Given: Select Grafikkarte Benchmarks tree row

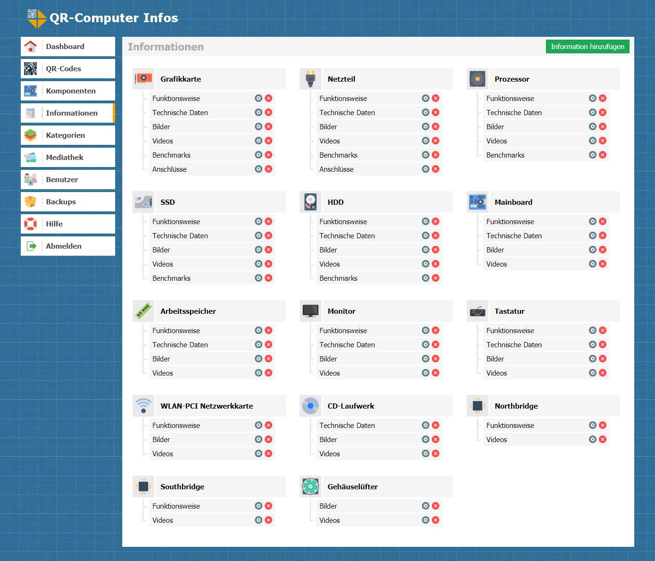Looking at the screenshot, I should (212, 155).
